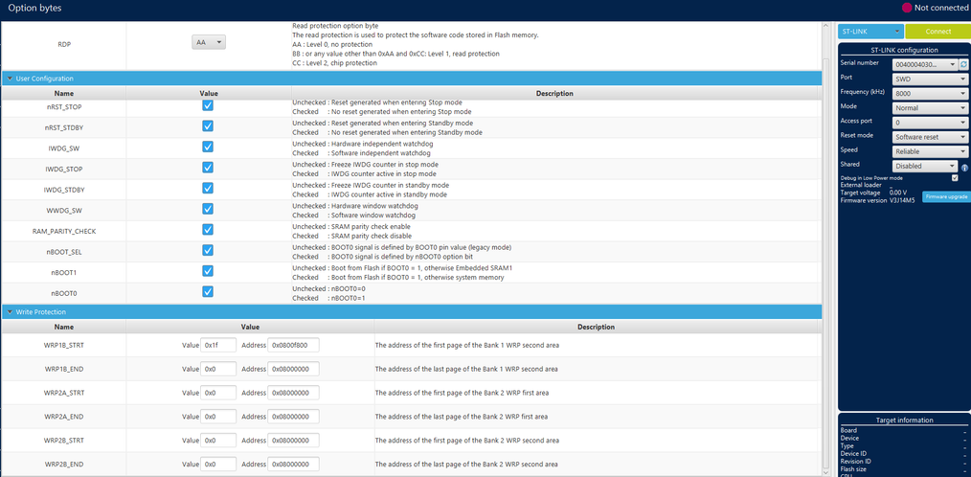Open the Serial number dropdown

(x=925, y=64)
